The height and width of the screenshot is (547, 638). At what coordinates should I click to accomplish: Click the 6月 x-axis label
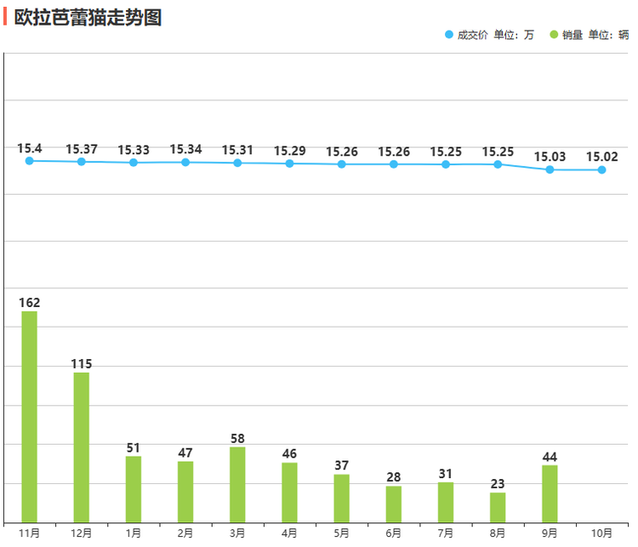coord(393,533)
